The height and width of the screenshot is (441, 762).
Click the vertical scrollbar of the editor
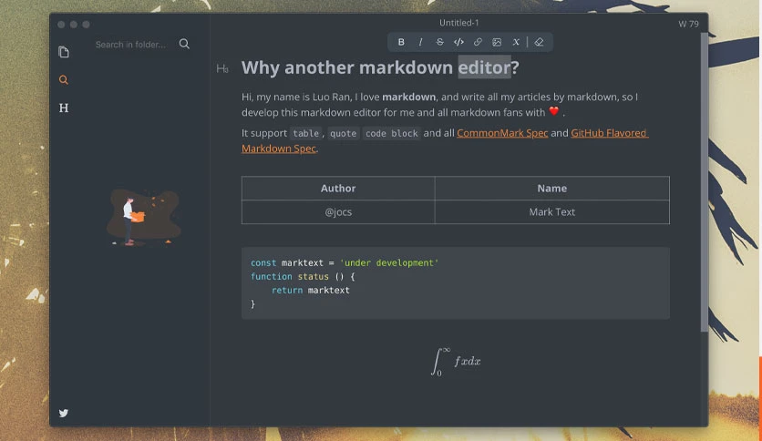pos(705,182)
